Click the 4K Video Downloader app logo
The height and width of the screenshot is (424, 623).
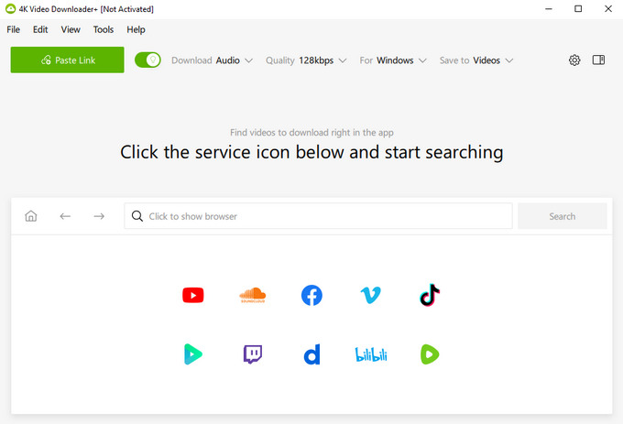pyautogui.click(x=10, y=9)
